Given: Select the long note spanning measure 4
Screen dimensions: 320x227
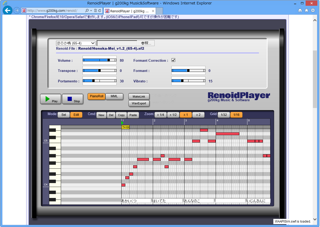Looking at the screenshot, I should (227, 134).
